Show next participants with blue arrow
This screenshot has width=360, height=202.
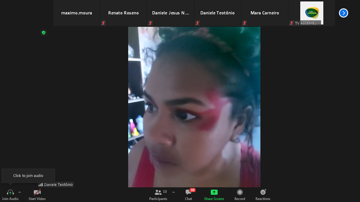tap(343, 13)
